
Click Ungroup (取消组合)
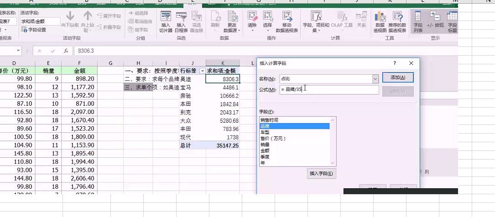140,21
